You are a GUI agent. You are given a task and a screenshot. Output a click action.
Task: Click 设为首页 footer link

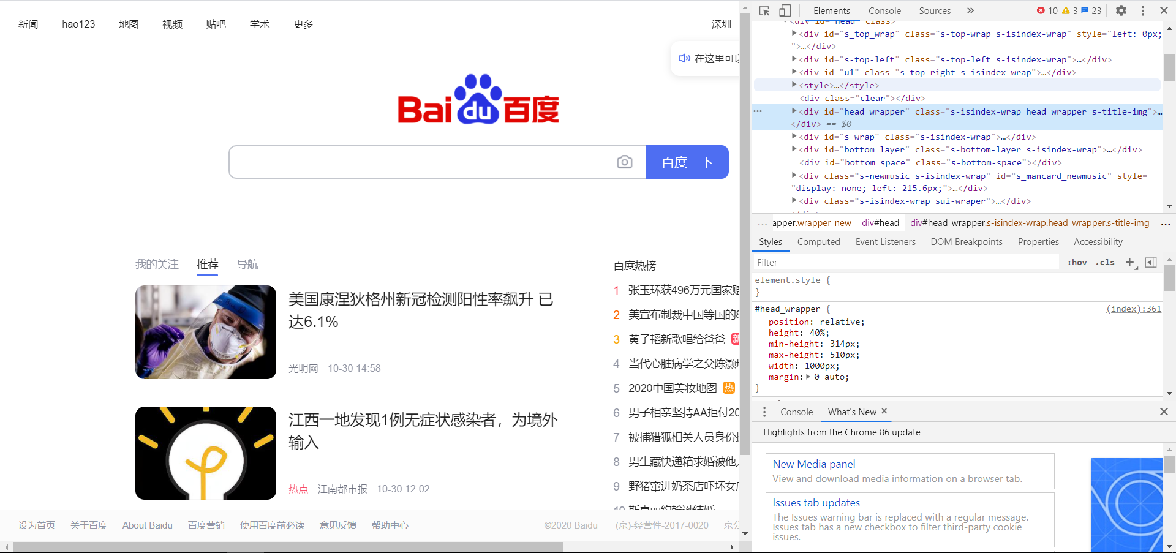pyautogui.click(x=37, y=525)
